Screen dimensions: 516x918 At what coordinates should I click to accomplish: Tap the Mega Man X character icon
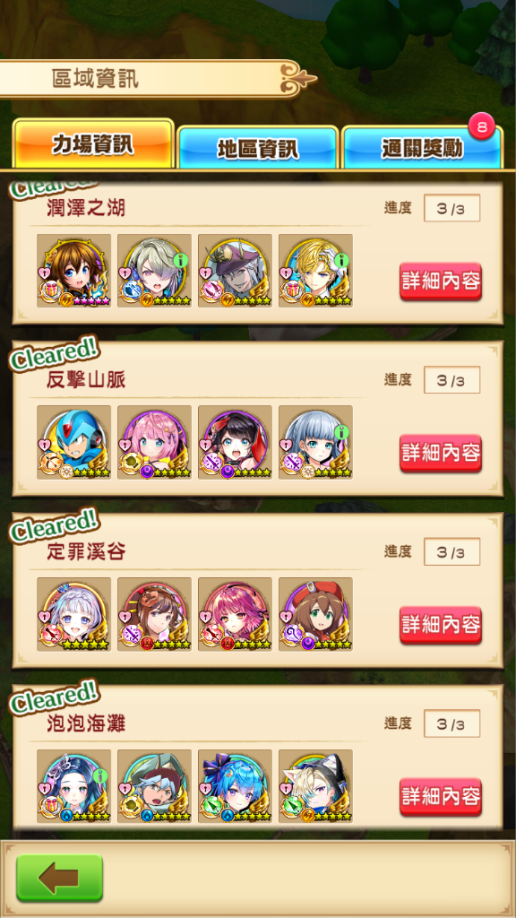tap(73, 443)
